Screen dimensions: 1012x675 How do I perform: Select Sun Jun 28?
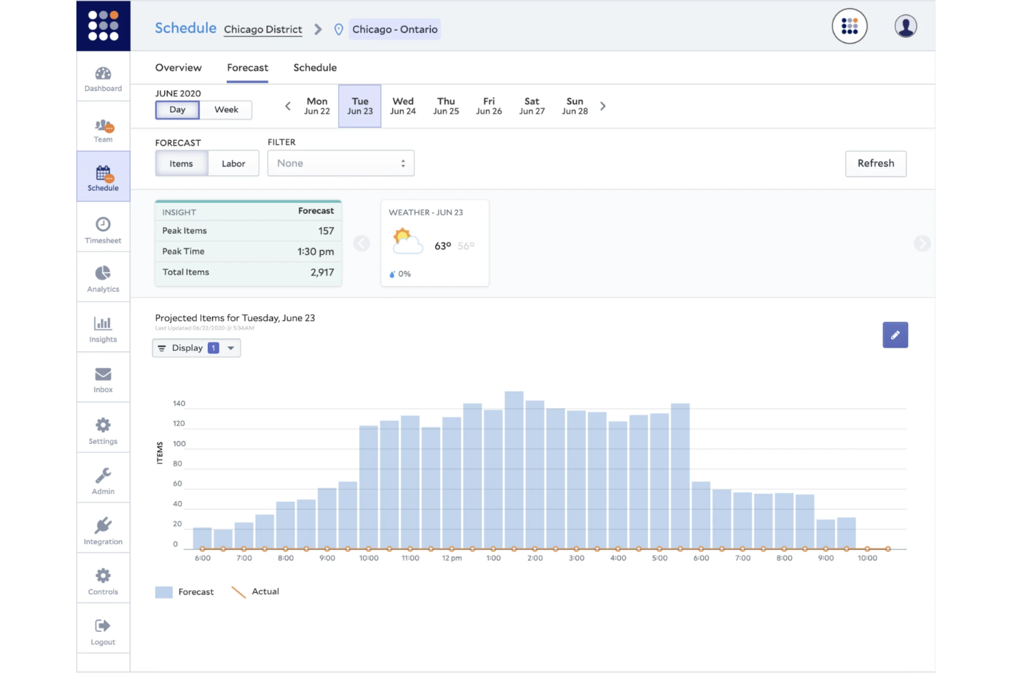(x=575, y=106)
